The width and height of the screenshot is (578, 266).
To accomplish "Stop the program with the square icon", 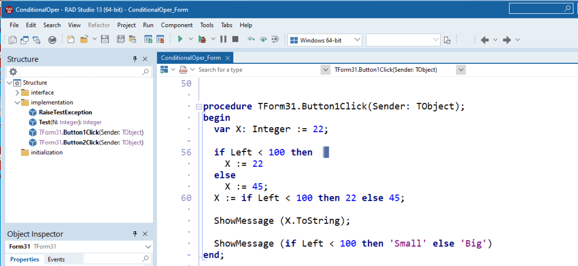I will pos(235,39).
